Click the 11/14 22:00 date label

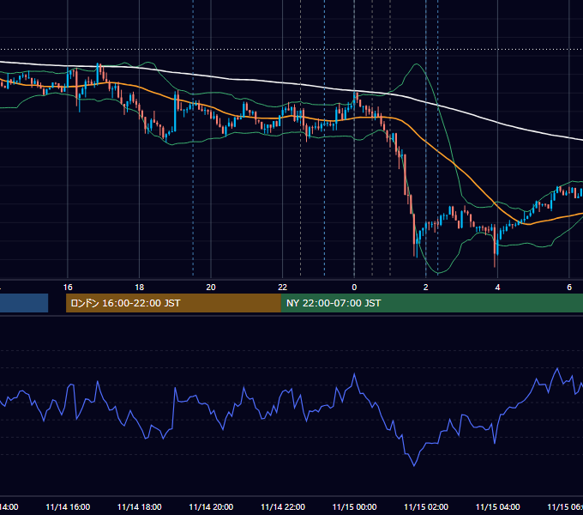[x=283, y=506]
